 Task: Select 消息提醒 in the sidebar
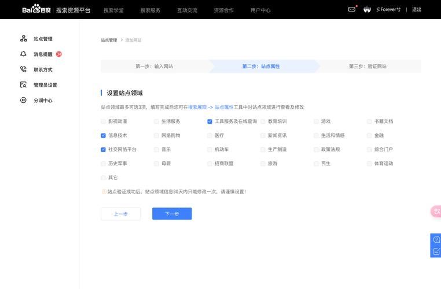(x=43, y=54)
